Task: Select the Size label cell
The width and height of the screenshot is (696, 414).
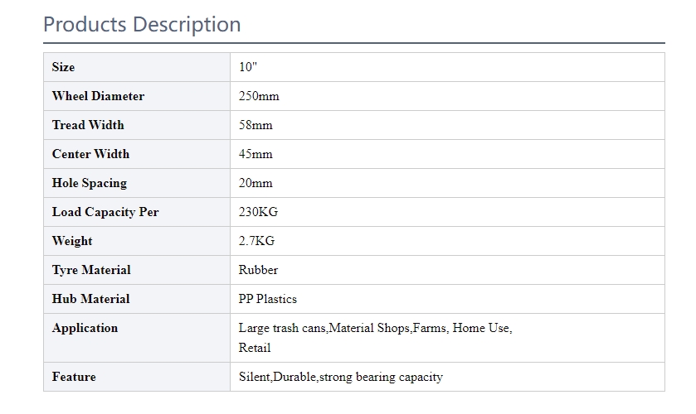Action: coord(137,67)
